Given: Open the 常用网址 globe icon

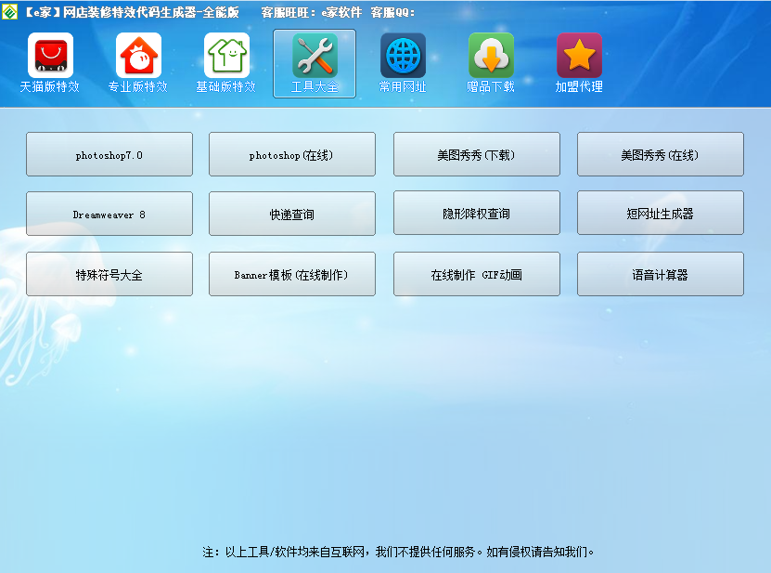Looking at the screenshot, I should pyautogui.click(x=403, y=57).
